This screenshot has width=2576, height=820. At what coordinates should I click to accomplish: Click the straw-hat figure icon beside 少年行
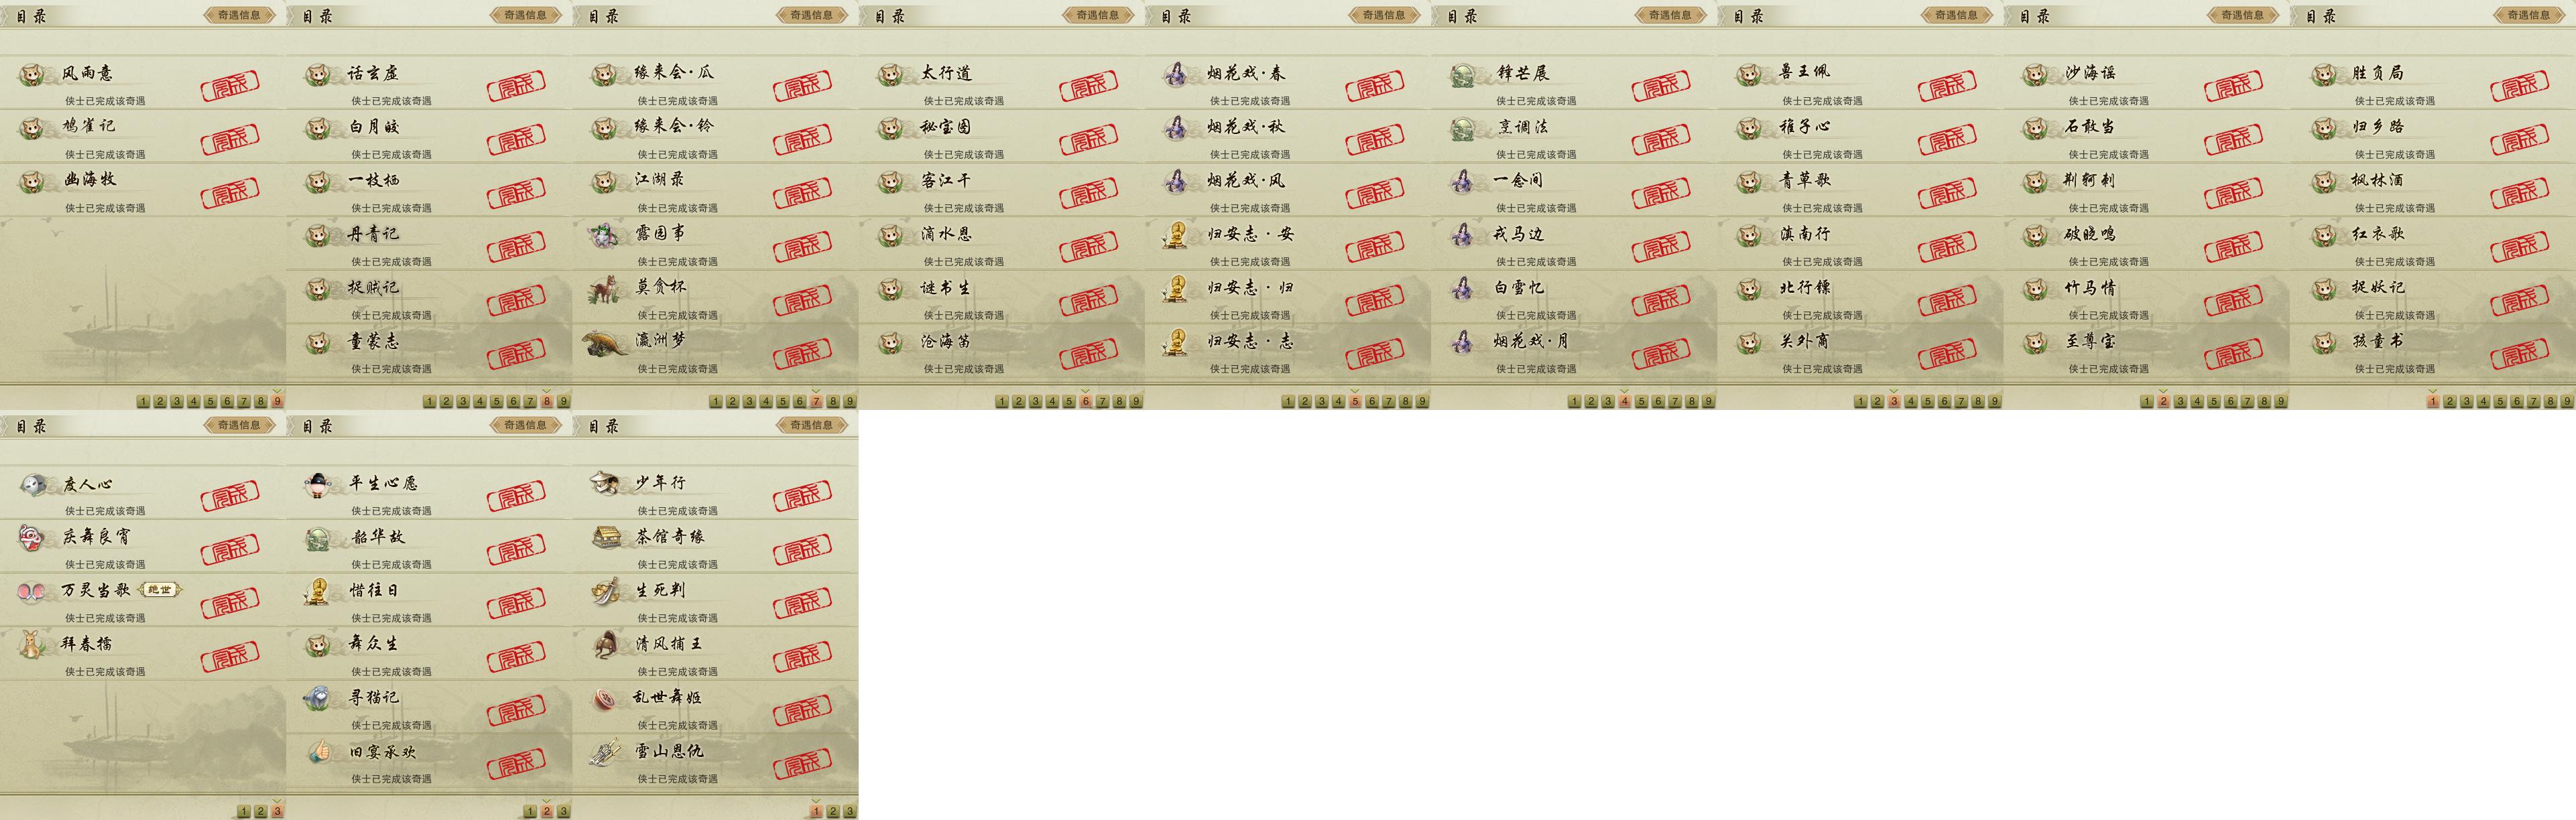point(606,484)
